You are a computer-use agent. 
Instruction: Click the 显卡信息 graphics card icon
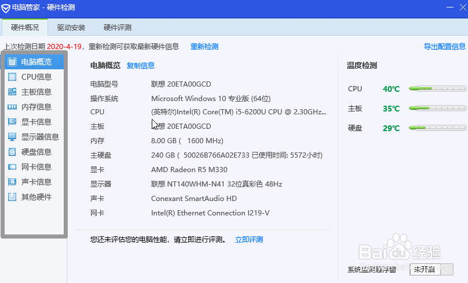tap(12, 122)
